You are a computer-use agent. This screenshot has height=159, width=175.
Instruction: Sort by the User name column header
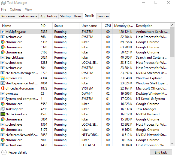click(x=90, y=26)
